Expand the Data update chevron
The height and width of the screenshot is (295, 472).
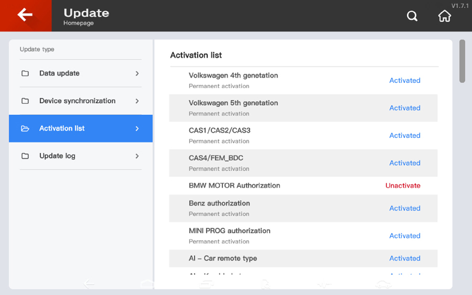click(137, 74)
